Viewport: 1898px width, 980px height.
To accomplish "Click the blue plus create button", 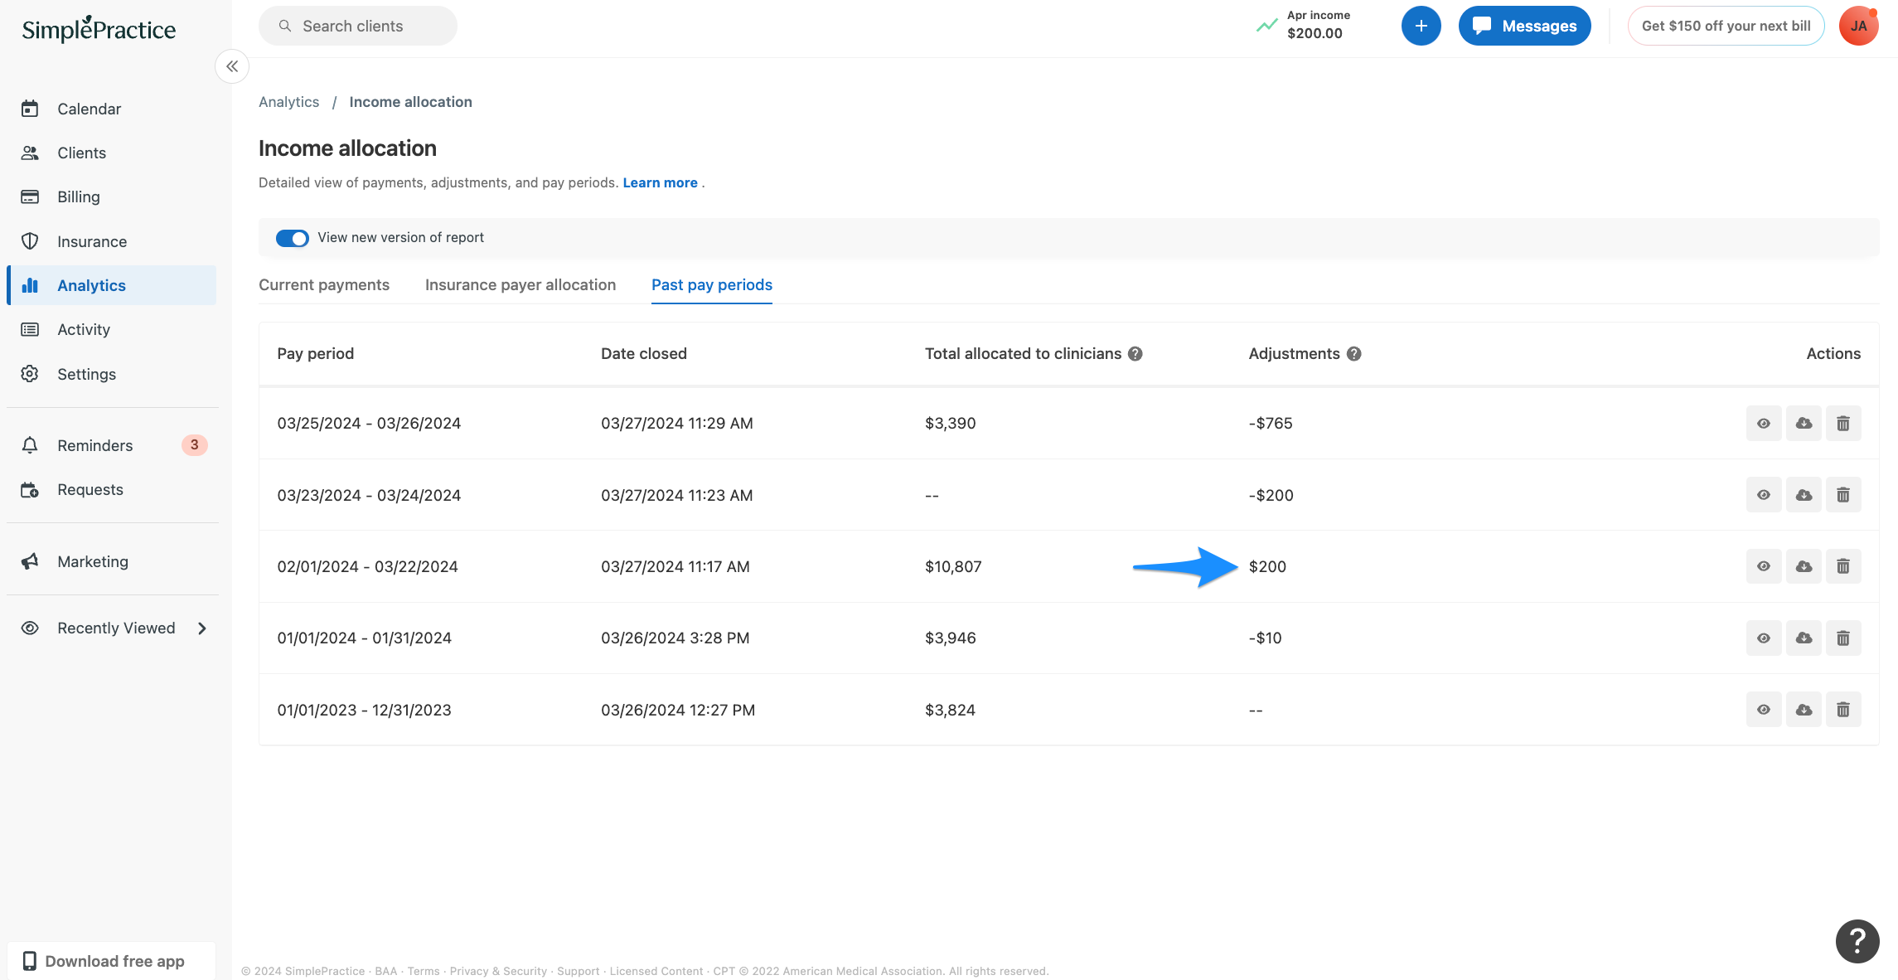I will coord(1421,26).
